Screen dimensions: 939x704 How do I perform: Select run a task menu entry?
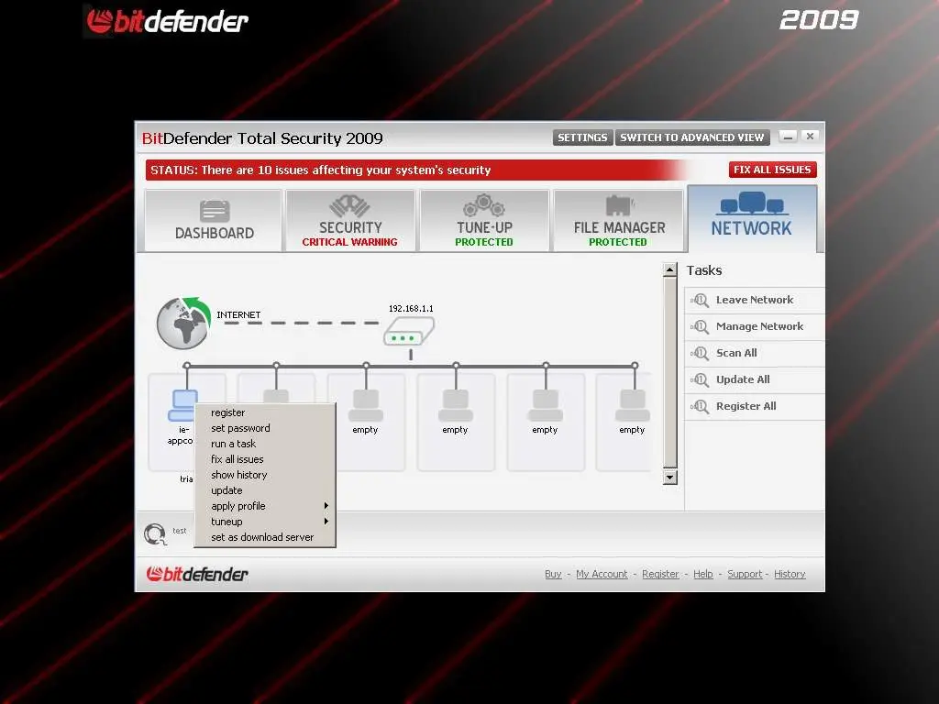coord(265,444)
